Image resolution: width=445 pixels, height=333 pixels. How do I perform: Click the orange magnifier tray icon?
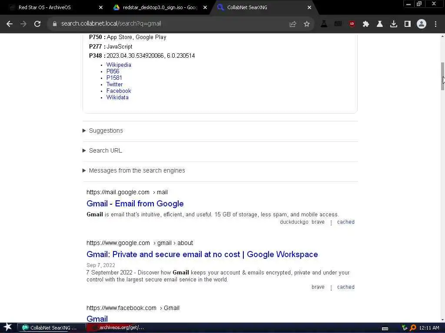(x=413, y=328)
